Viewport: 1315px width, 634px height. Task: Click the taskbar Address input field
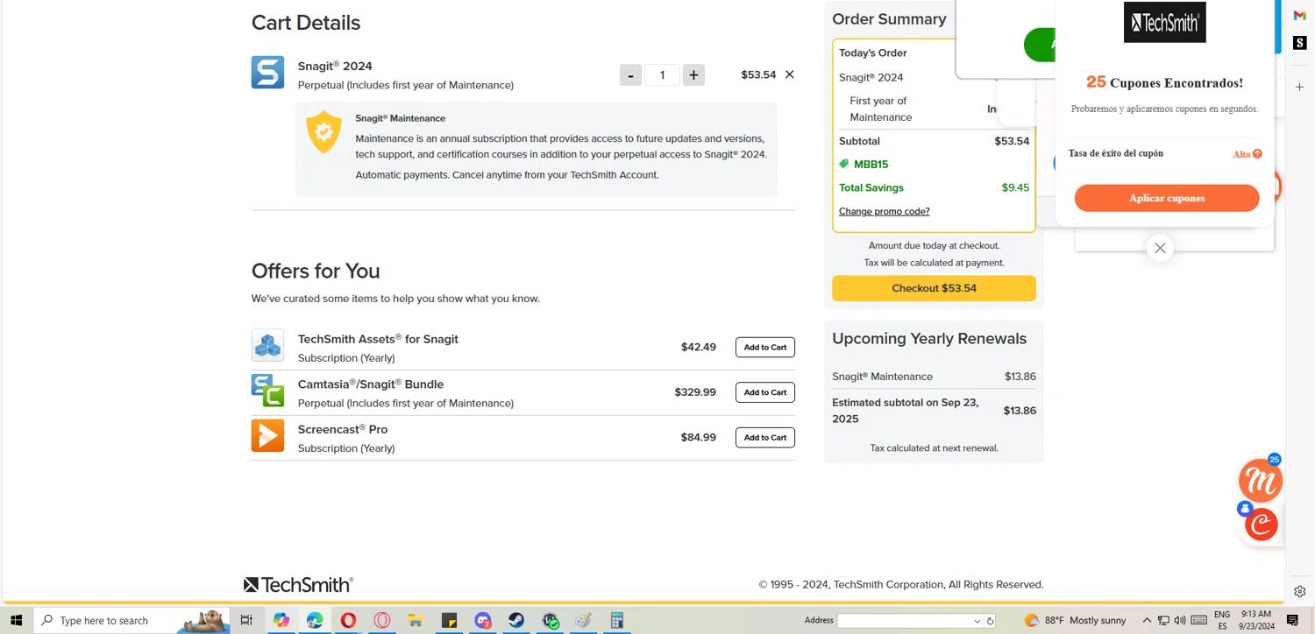coord(905,621)
